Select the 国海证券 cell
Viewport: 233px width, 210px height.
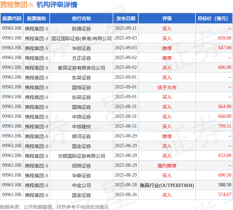pyautogui.click(x=81, y=107)
